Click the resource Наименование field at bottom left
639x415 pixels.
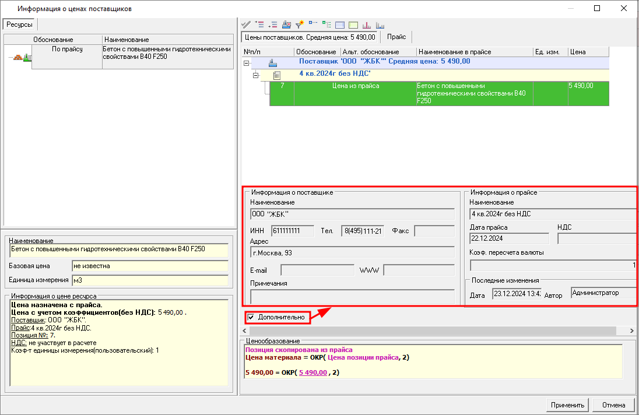coord(118,251)
